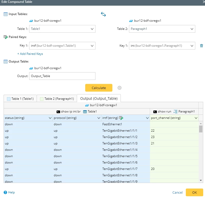The height and width of the screenshot is (198, 205).
Task: Open calculate settings gear icon
Action: point(119,88)
